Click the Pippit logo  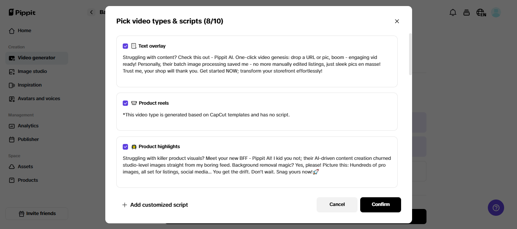pyautogui.click(x=22, y=12)
